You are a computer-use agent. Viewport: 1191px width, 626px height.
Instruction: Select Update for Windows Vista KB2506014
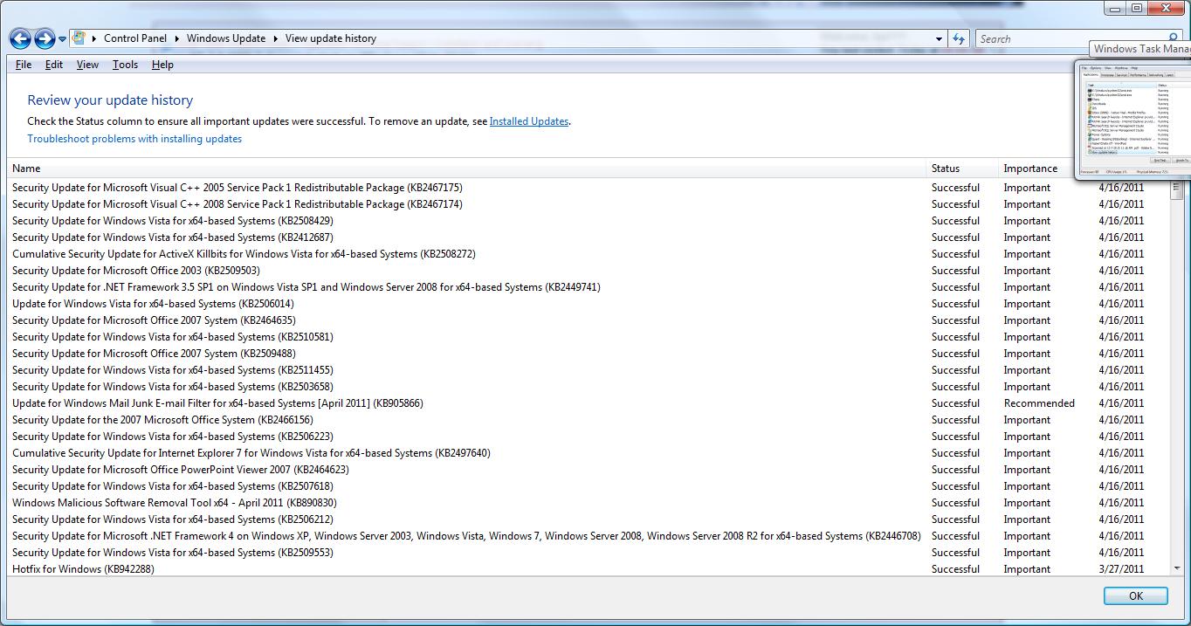589,304
